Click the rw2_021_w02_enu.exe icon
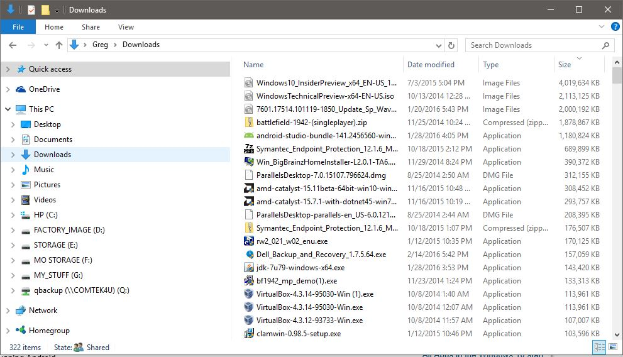Viewport: 623px width, 357px height. [249, 241]
